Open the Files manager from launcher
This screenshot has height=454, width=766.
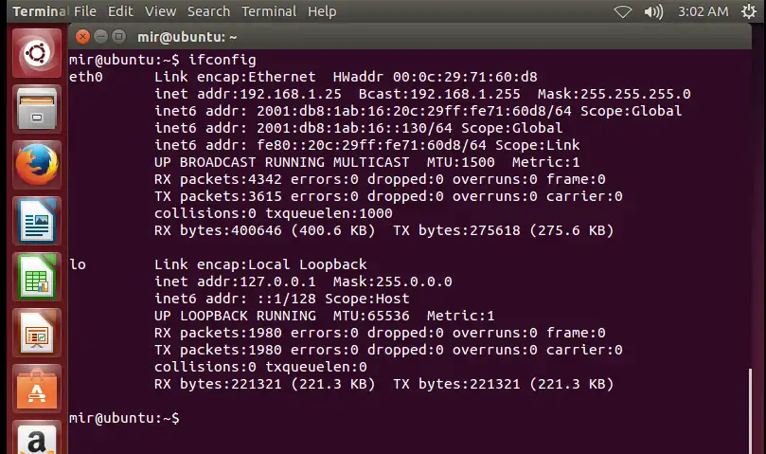tap(37, 108)
